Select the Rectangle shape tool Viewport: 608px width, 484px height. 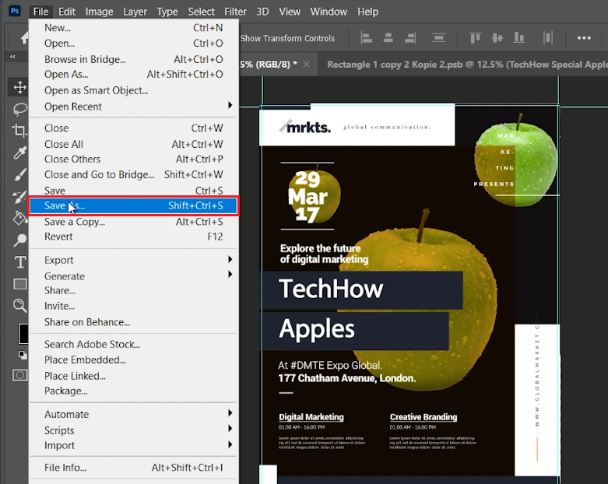tap(19, 284)
